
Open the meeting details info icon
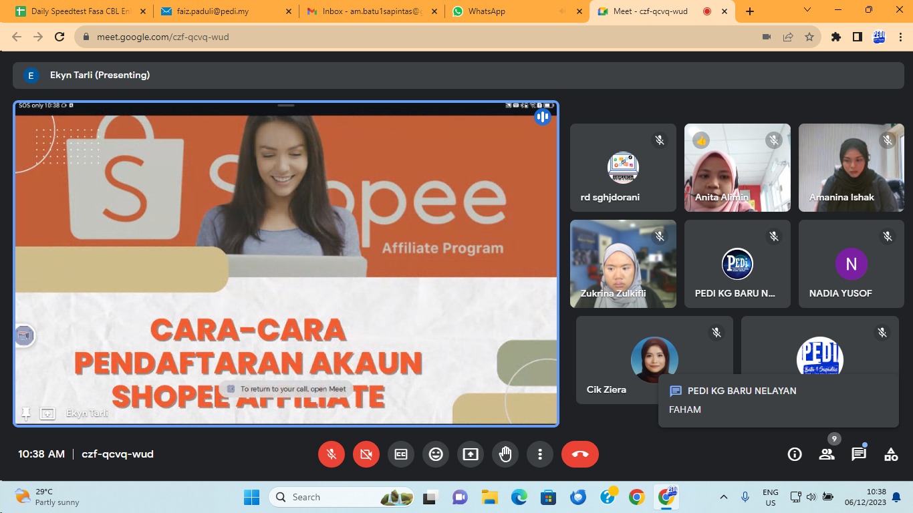pyautogui.click(x=795, y=454)
